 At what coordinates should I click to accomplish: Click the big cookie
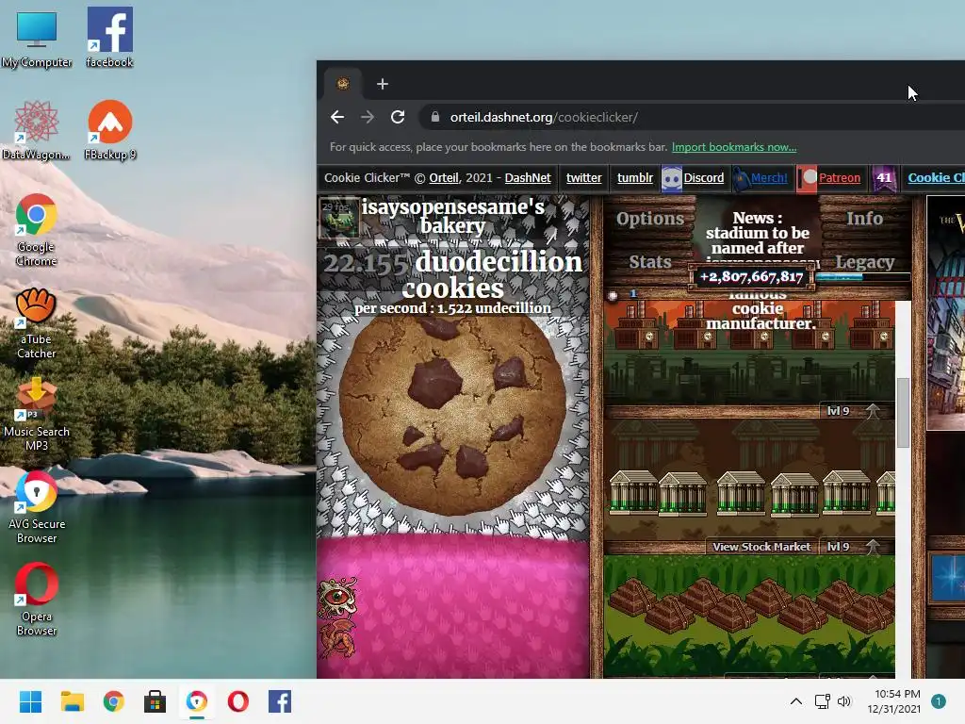pyautogui.click(x=452, y=411)
